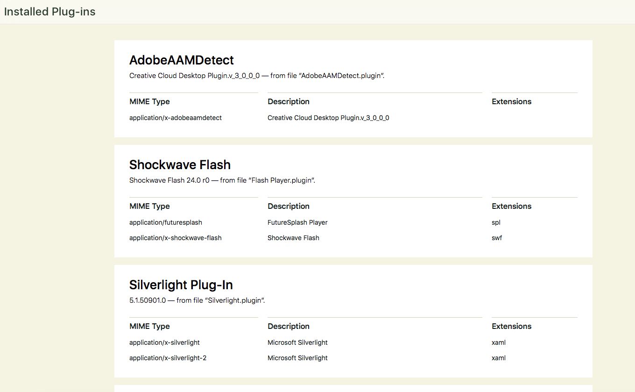Click xaml extension for application/x-silverlight row
Screen dimensions: 635x392
click(499, 342)
